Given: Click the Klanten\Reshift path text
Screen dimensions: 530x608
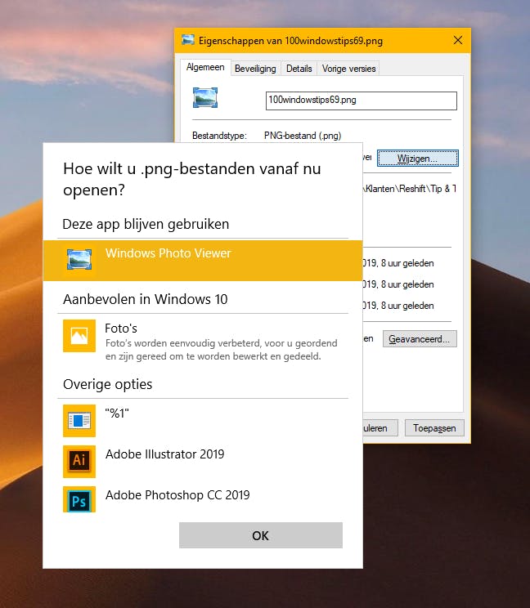Looking at the screenshot, I should pyautogui.click(x=411, y=189).
